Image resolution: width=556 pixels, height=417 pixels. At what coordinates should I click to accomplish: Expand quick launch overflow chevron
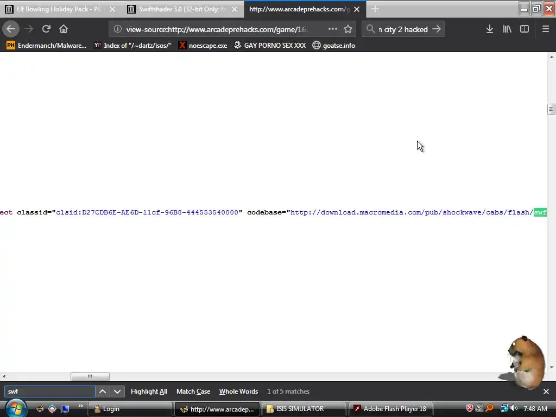point(80,406)
